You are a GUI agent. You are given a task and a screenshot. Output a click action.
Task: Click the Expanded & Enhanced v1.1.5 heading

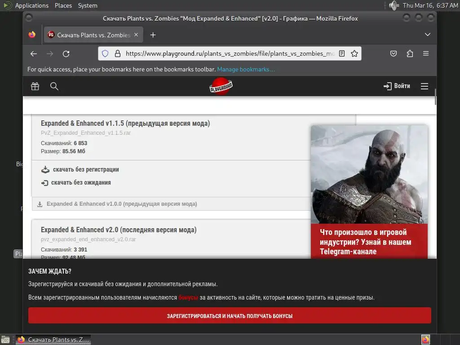pos(125,123)
